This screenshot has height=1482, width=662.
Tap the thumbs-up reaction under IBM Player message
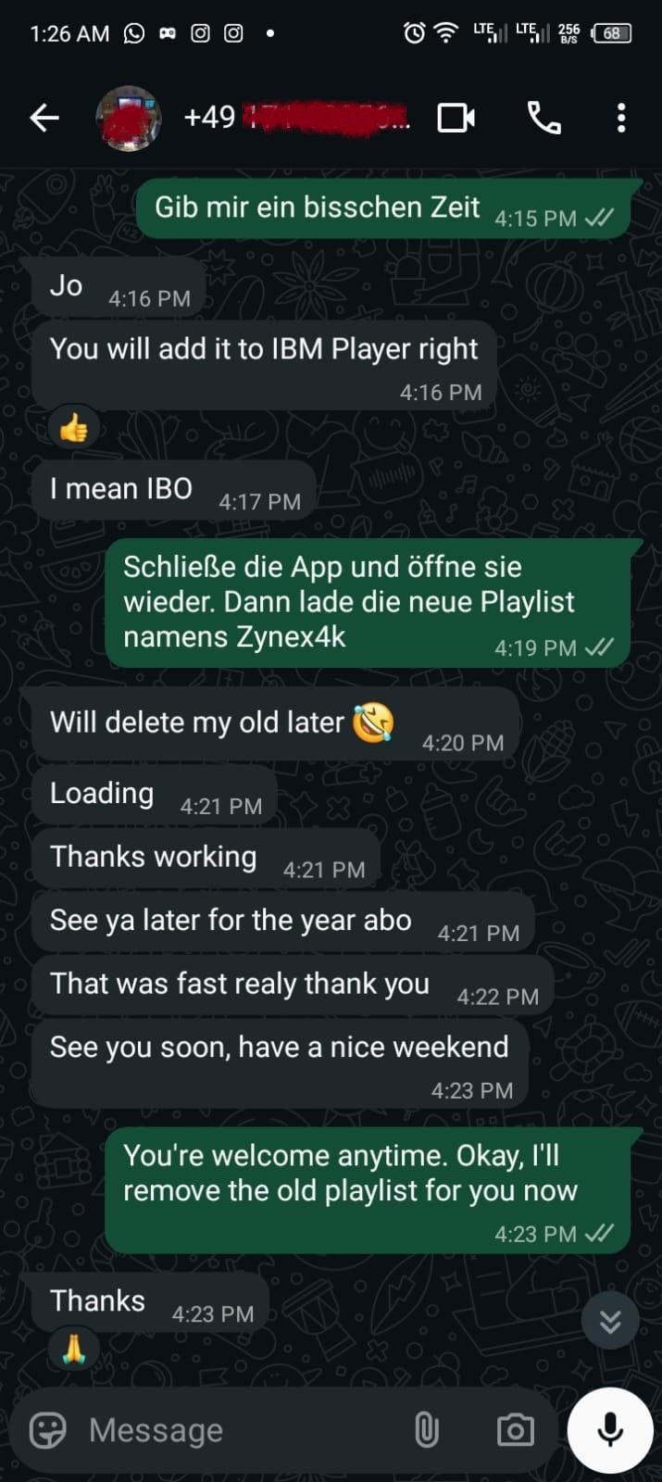pos(73,428)
